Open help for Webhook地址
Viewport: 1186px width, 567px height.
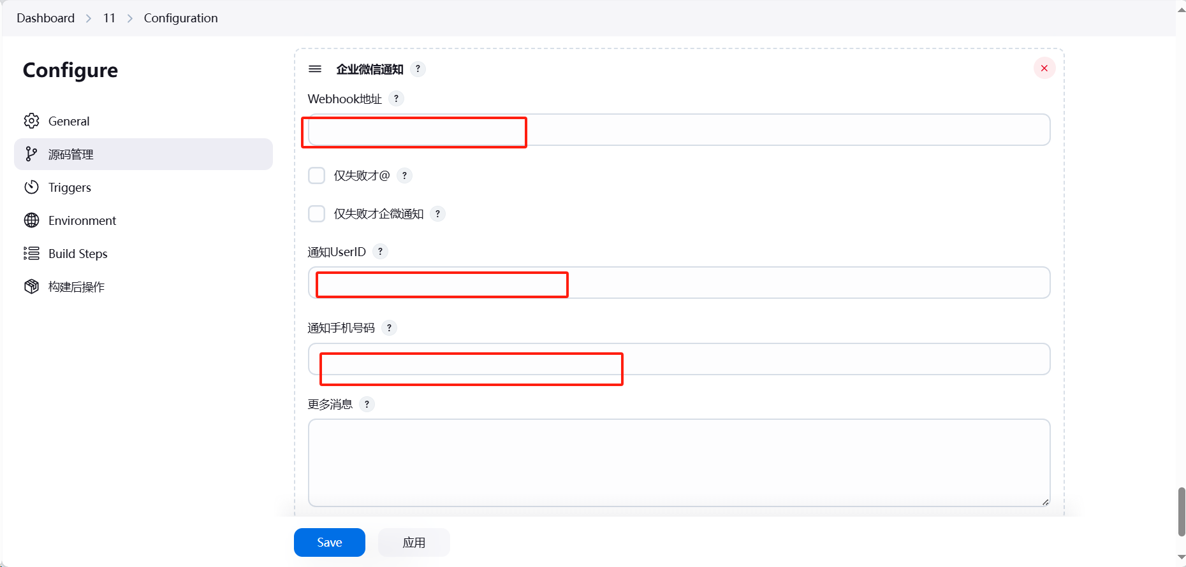396,99
